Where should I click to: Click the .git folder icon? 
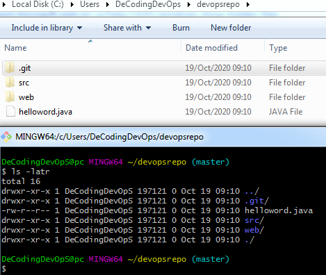click(10, 67)
